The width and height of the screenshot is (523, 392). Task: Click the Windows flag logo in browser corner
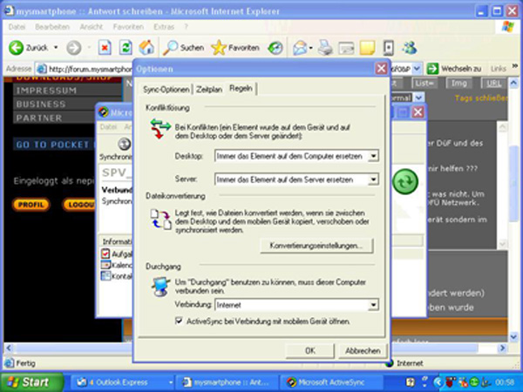pyautogui.click(x=508, y=27)
